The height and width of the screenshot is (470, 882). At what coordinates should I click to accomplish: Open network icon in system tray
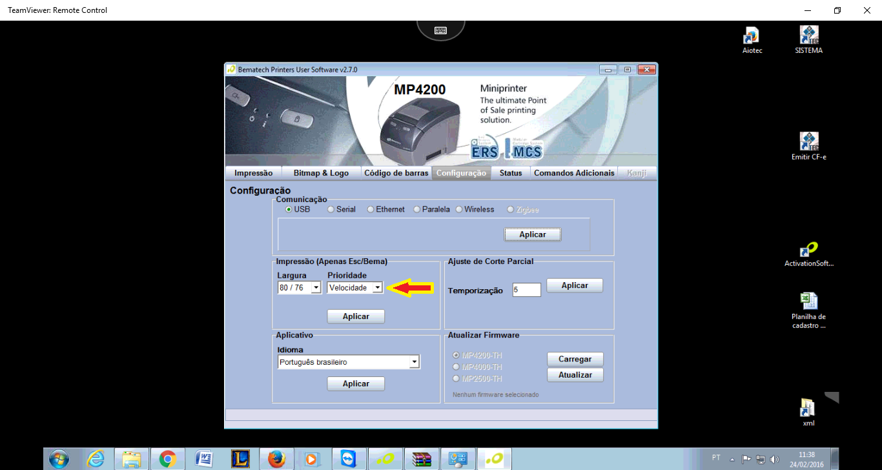761,460
